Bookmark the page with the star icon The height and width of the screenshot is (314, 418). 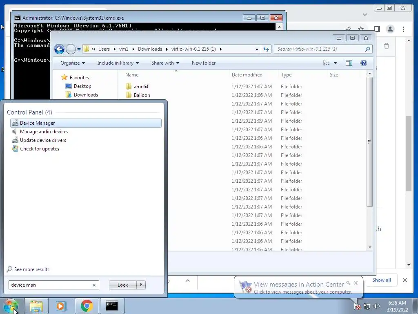pyautogui.click(x=361, y=29)
